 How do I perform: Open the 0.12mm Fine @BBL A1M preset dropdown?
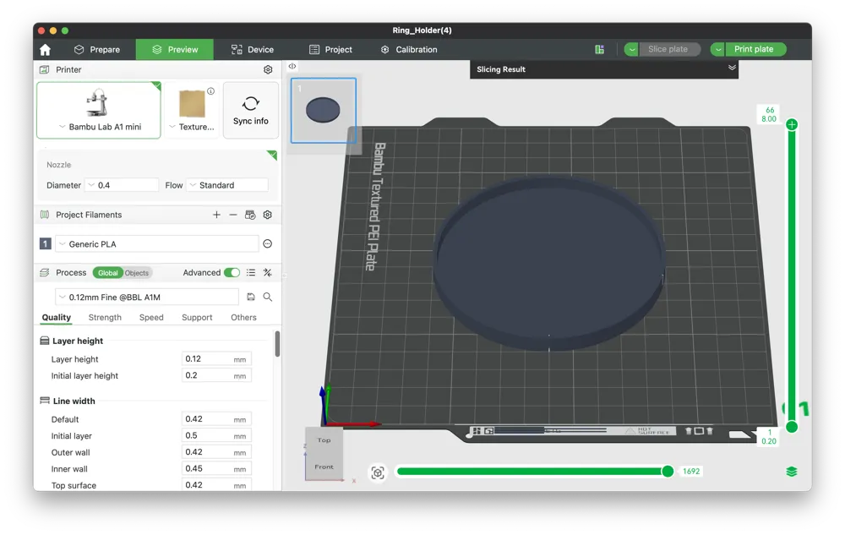point(147,297)
